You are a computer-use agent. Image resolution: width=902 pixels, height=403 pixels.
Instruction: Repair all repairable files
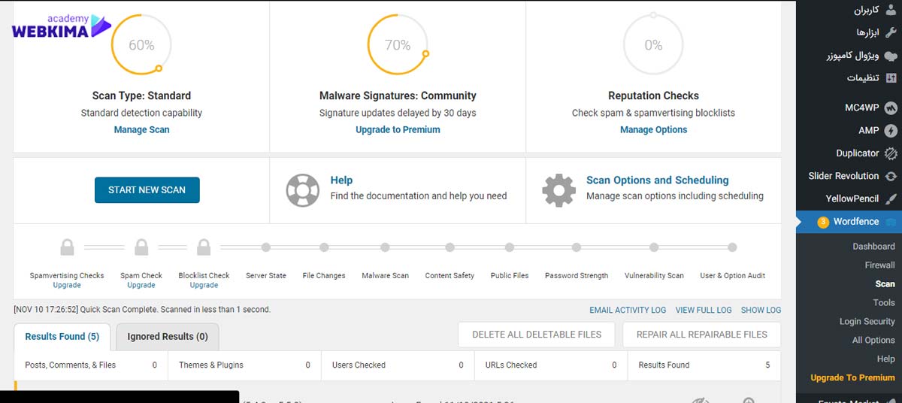[702, 335]
